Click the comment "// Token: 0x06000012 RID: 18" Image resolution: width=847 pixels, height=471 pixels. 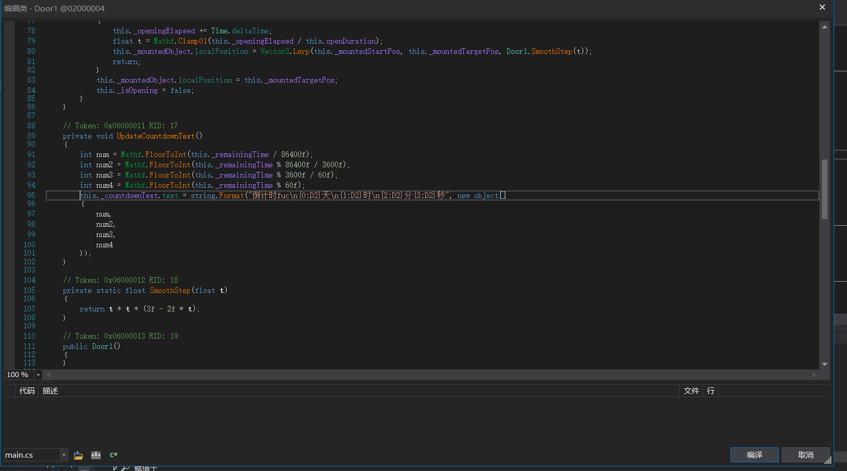point(121,280)
